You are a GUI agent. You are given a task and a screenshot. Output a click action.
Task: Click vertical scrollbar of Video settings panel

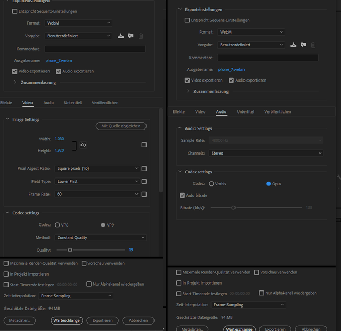(x=161, y=150)
